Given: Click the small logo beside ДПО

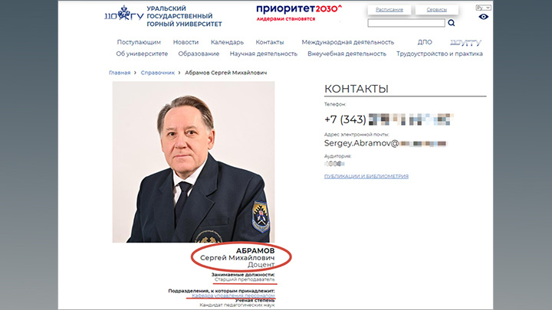Looking at the screenshot, I should pos(465,43).
